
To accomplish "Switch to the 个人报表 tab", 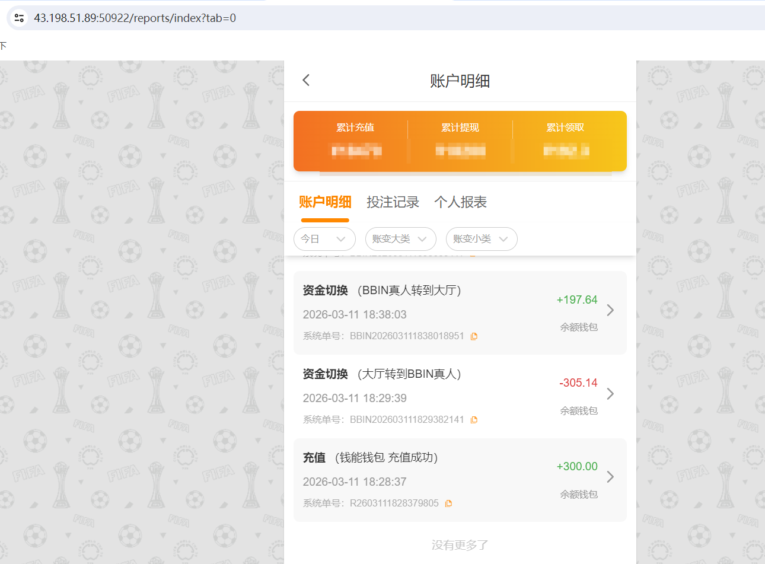I will (460, 202).
